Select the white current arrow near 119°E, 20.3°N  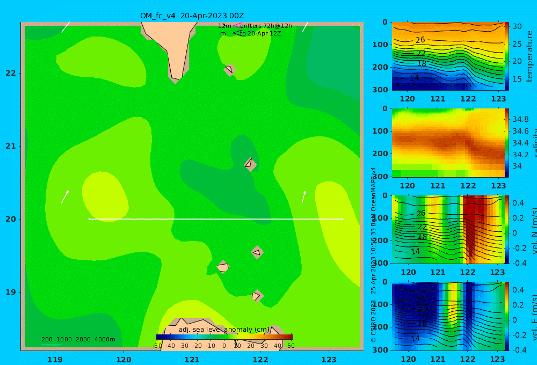click(x=65, y=197)
